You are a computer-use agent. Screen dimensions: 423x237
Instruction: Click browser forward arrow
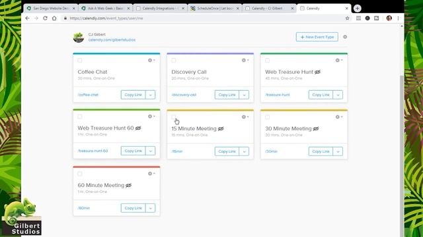click(36, 18)
